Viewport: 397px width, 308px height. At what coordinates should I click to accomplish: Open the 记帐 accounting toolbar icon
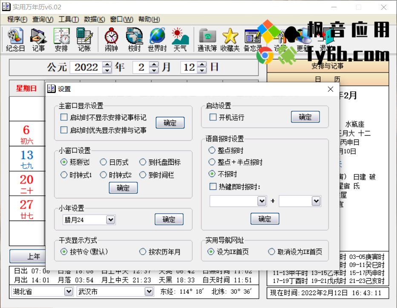pyautogui.click(x=84, y=40)
